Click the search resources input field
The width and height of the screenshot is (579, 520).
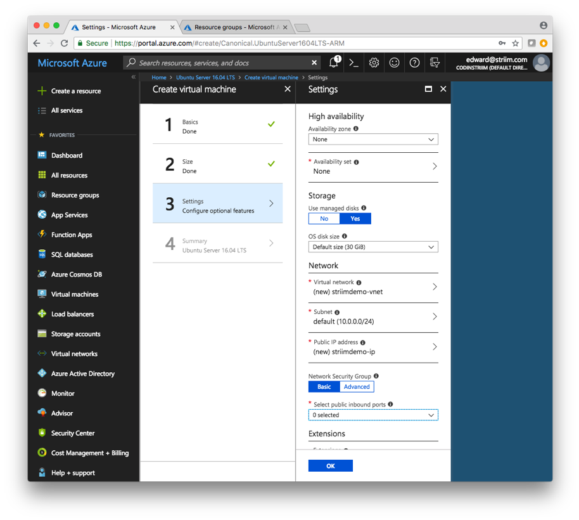222,63
